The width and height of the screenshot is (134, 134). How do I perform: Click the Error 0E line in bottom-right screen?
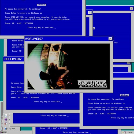tap(102, 114)
